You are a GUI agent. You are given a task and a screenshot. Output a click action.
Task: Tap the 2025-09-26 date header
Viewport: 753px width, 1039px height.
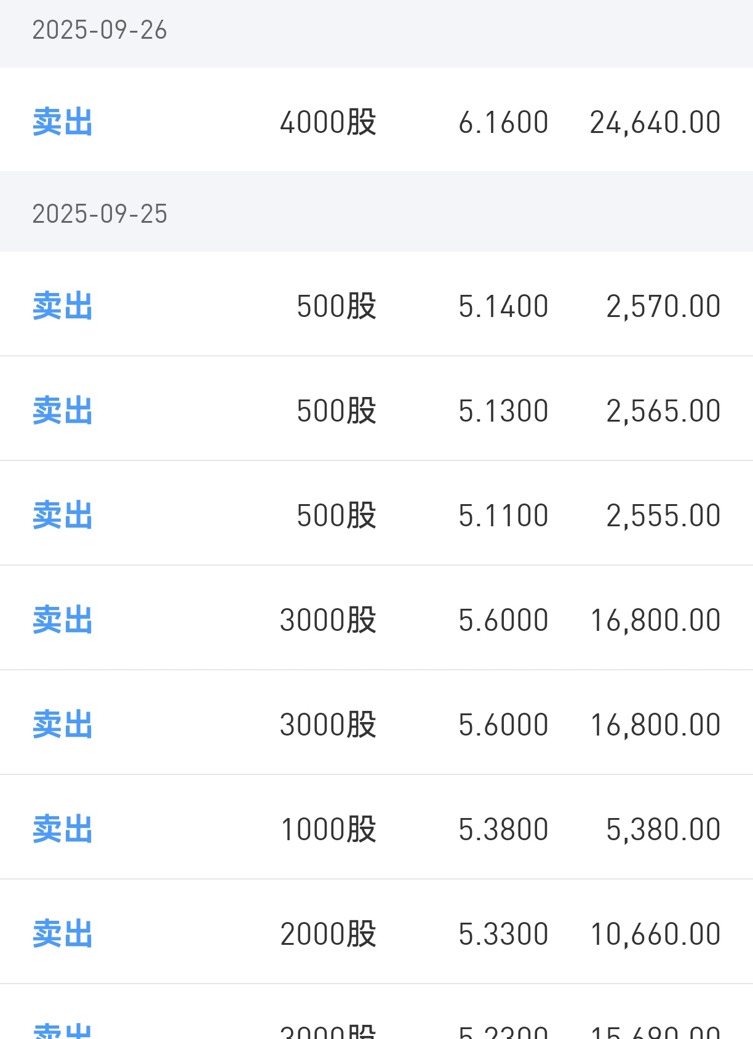[x=100, y=30]
